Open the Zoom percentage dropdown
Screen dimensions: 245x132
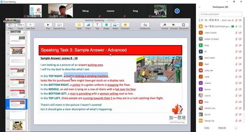click(21, 25)
